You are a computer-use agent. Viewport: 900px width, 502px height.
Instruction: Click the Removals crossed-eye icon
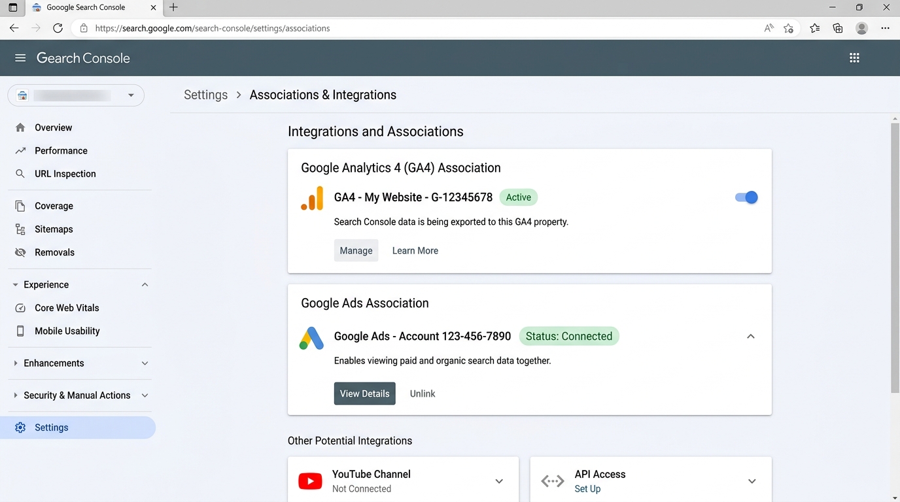(20, 252)
